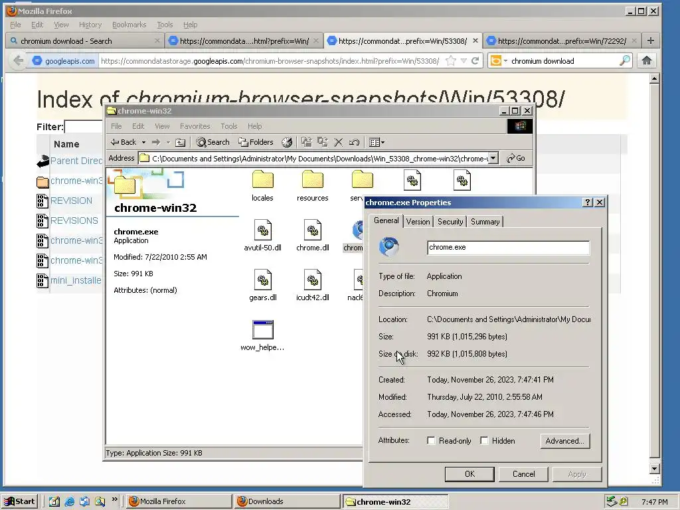Click the Filter text box
This screenshot has height=510, width=680.
(x=83, y=127)
